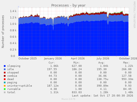Click zombie maximum value 127.58

127,76
